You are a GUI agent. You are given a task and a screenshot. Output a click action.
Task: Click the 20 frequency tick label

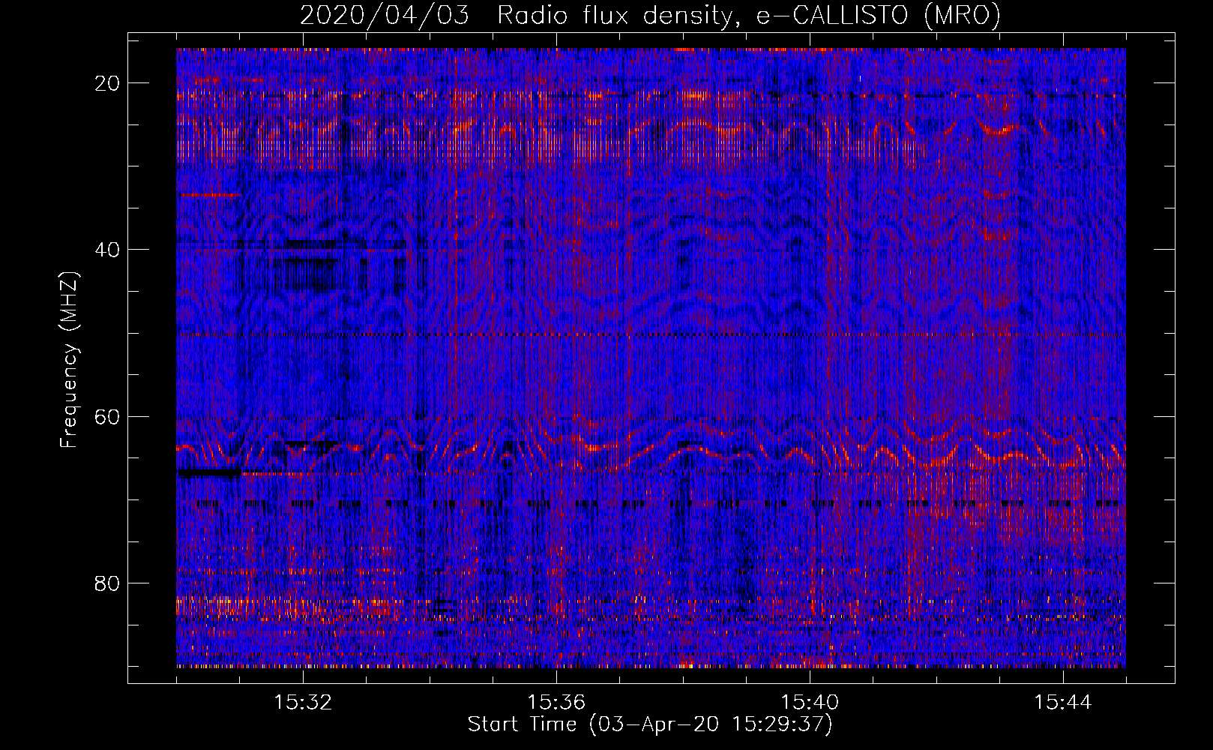click(x=108, y=83)
